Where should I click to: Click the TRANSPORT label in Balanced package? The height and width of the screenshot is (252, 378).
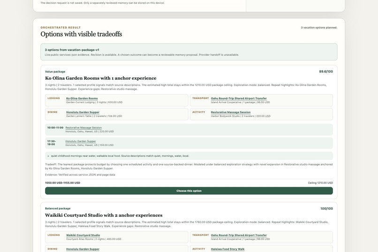click(201, 235)
